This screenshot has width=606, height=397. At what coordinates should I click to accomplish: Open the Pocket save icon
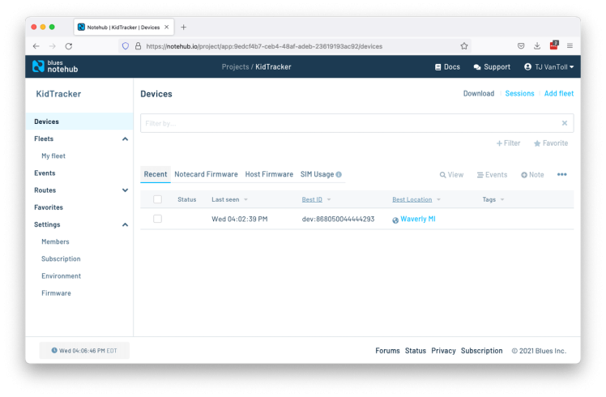point(521,45)
